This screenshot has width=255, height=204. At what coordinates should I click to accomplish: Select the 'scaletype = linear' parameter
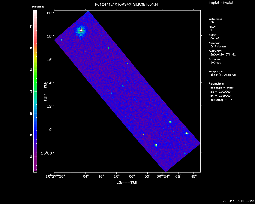click(x=222, y=88)
